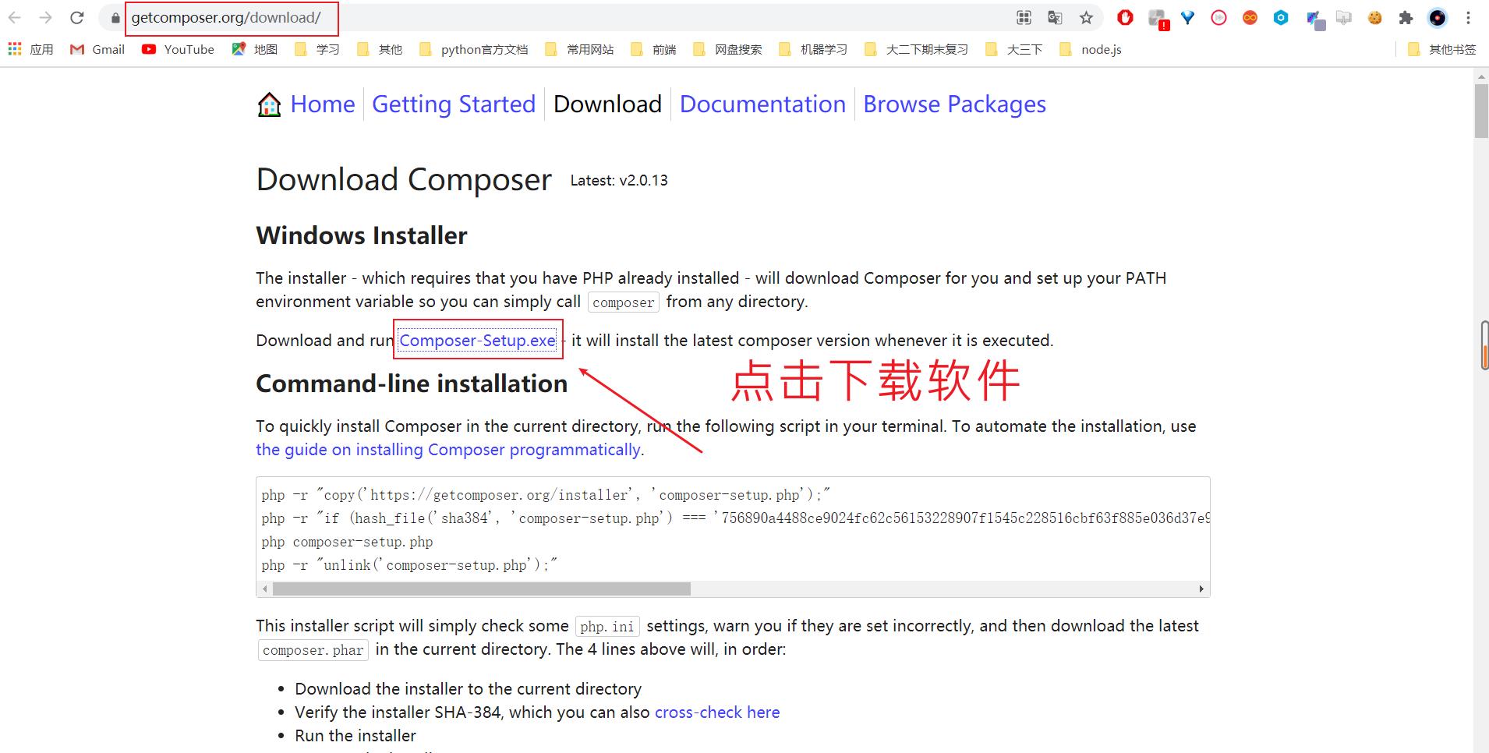Expand the 大二下期末复习 bookmark folder
The image size is (1489, 753).
point(916,49)
